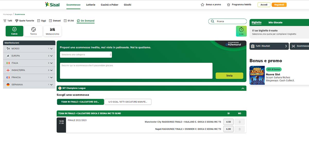This screenshot has width=309, height=160.
Task: Click the search magnifier icon
Action: [212, 21]
